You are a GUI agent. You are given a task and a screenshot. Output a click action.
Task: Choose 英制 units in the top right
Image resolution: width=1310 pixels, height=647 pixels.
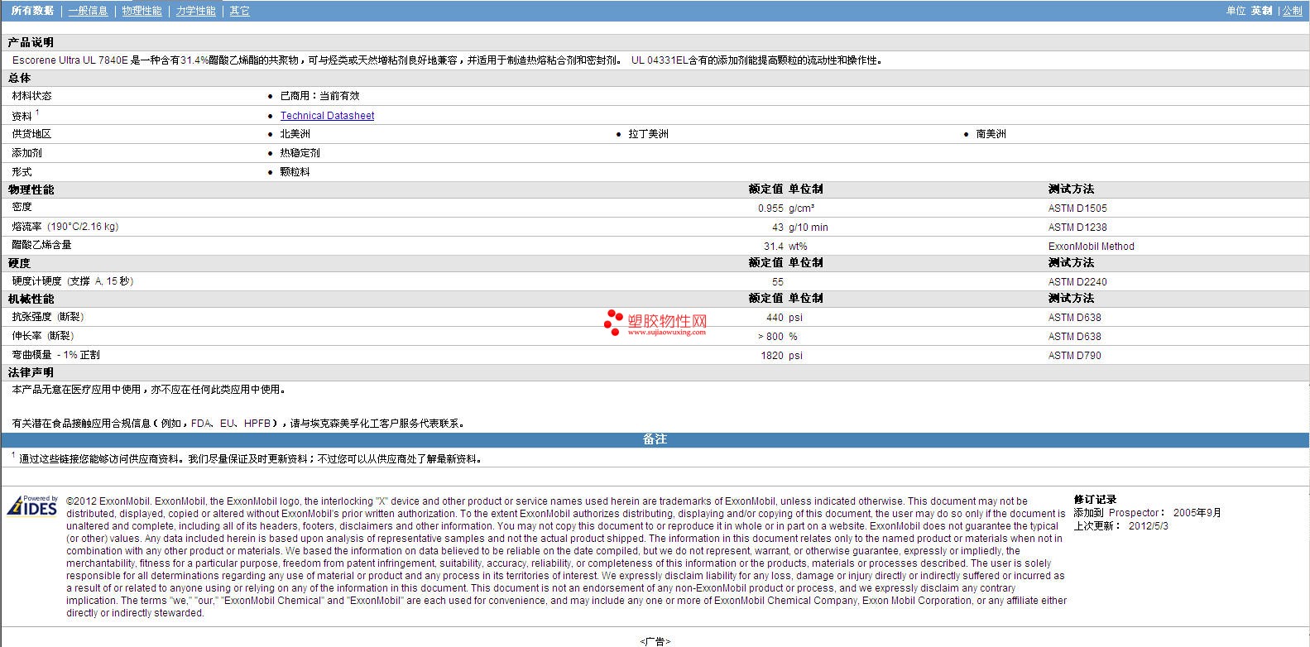point(1261,11)
